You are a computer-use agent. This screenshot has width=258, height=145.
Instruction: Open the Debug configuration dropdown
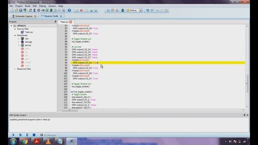tap(141, 10)
